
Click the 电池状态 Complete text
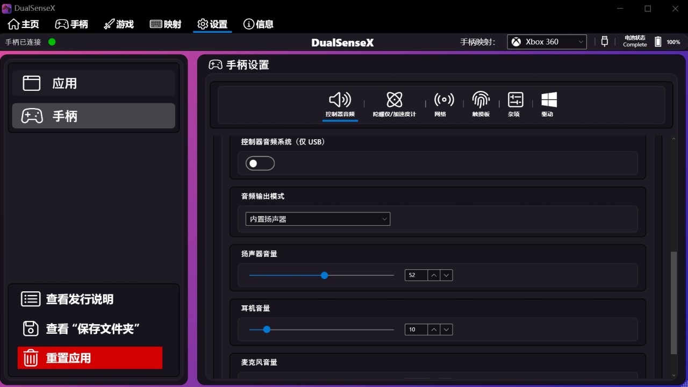point(635,41)
